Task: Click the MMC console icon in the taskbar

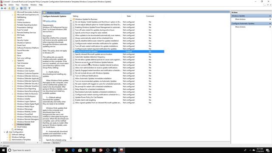Action: 122,150
